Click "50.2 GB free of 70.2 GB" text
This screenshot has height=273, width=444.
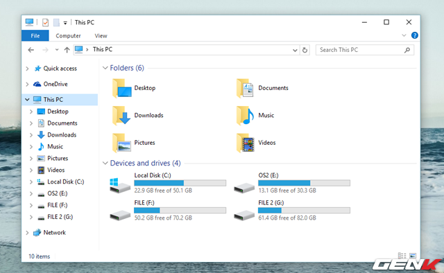(x=163, y=218)
